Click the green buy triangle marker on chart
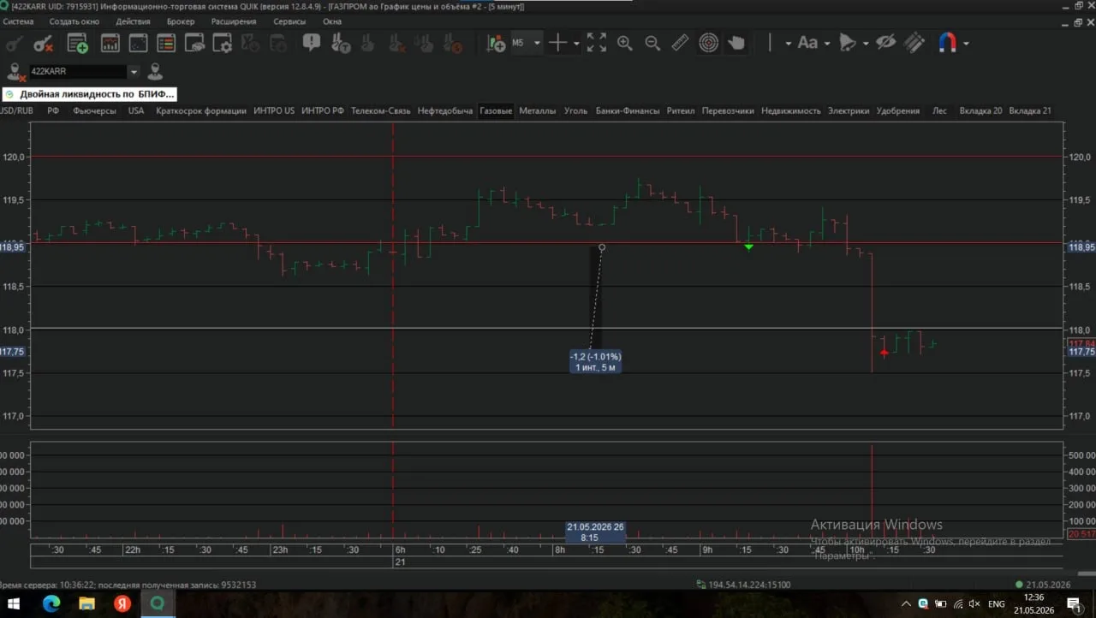 [749, 247]
